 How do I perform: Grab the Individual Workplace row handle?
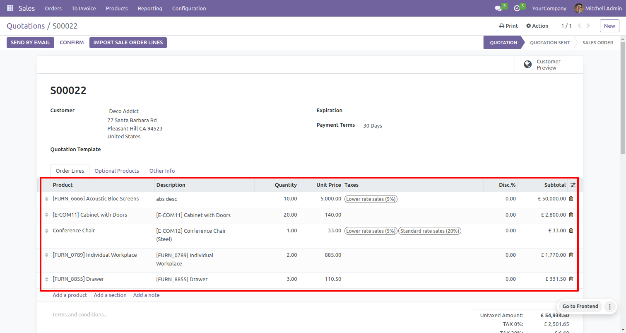(x=46, y=256)
